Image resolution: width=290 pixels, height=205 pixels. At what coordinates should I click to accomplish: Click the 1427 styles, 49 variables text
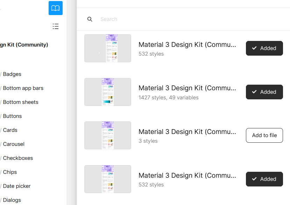point(169,98)
